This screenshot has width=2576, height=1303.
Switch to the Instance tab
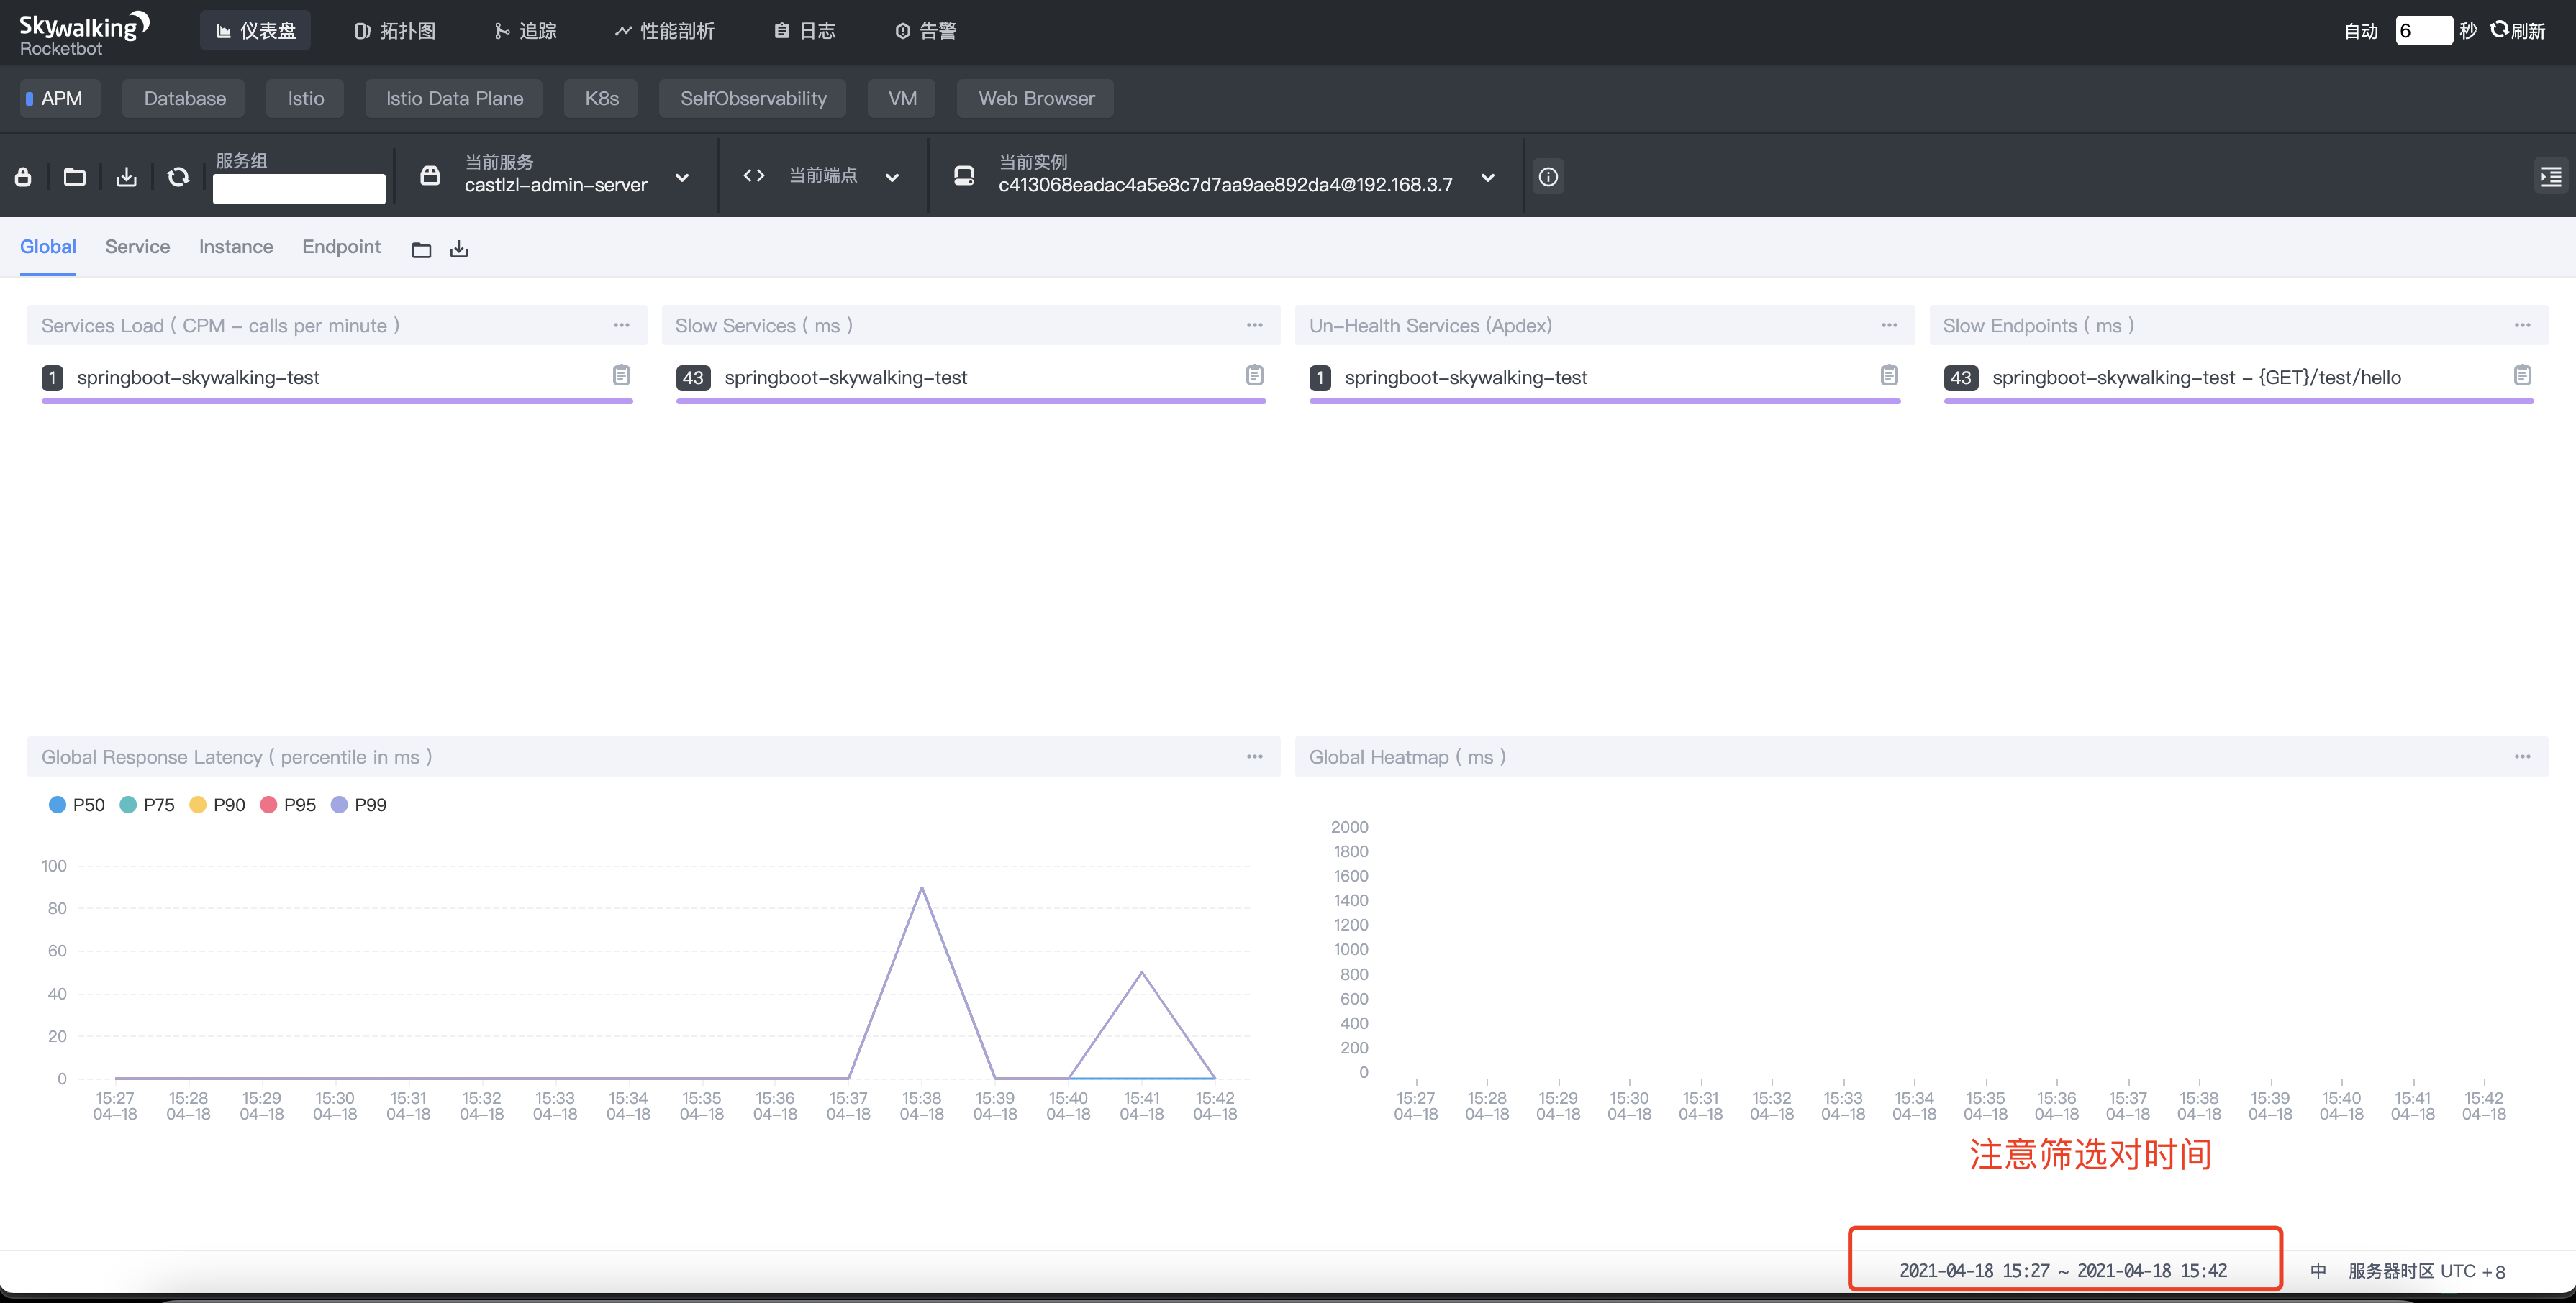pyautogui.click(x=235, y=247)
